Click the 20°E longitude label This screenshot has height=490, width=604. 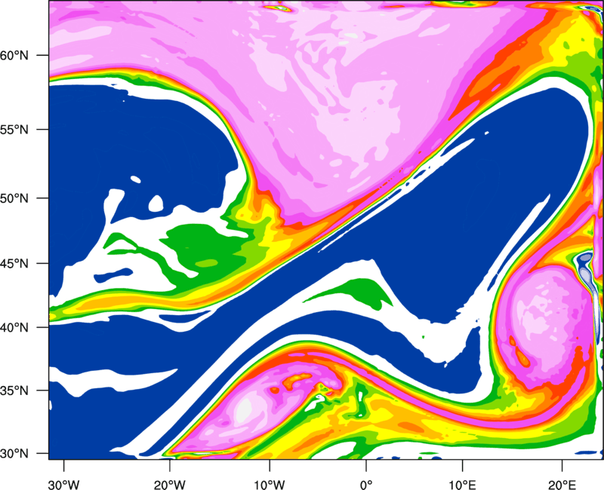(562, 485)
